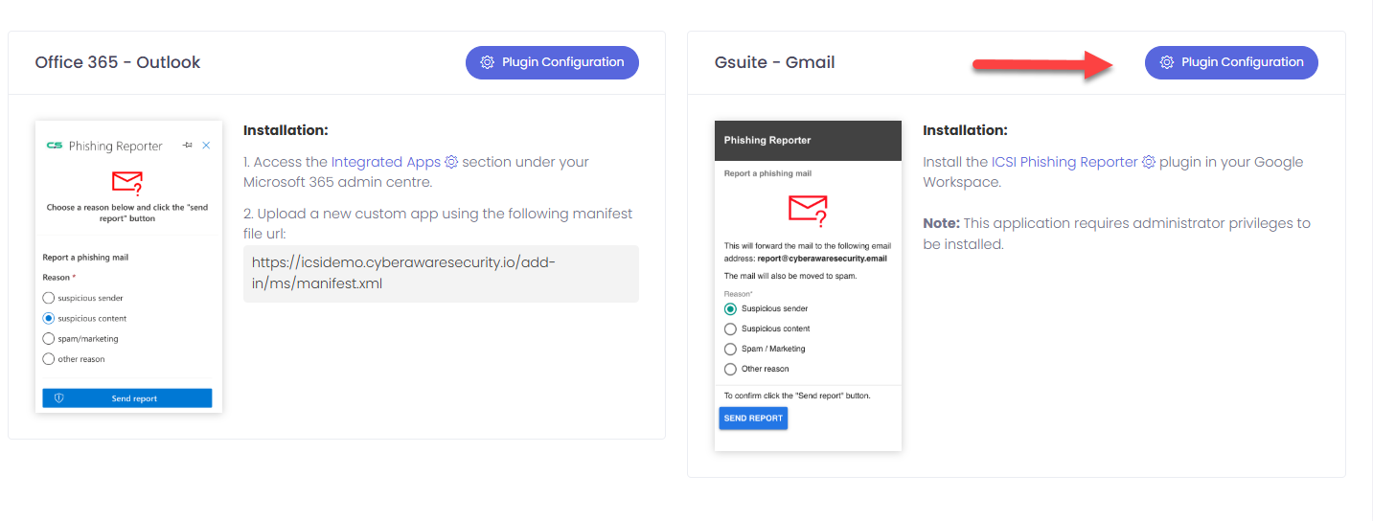
Task: Click the shield icon on Send report bar
Action: pyautogui.click(x=58, y=398)
